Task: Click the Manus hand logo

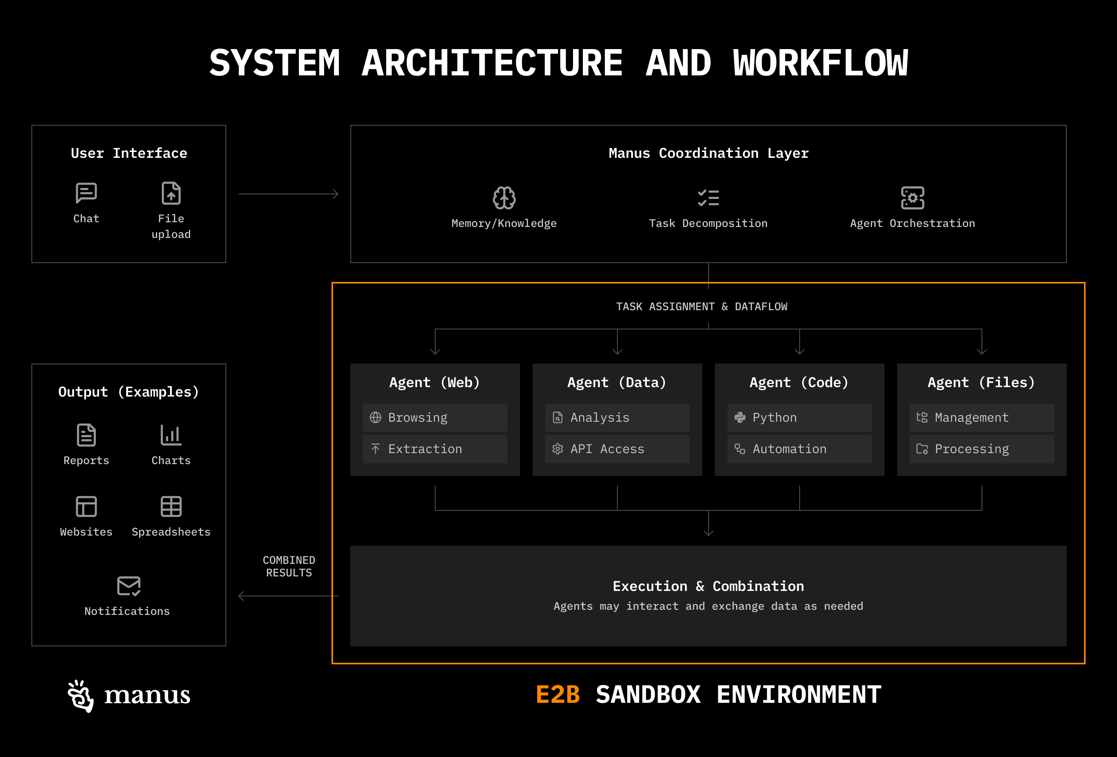Action: pos(80,695)
